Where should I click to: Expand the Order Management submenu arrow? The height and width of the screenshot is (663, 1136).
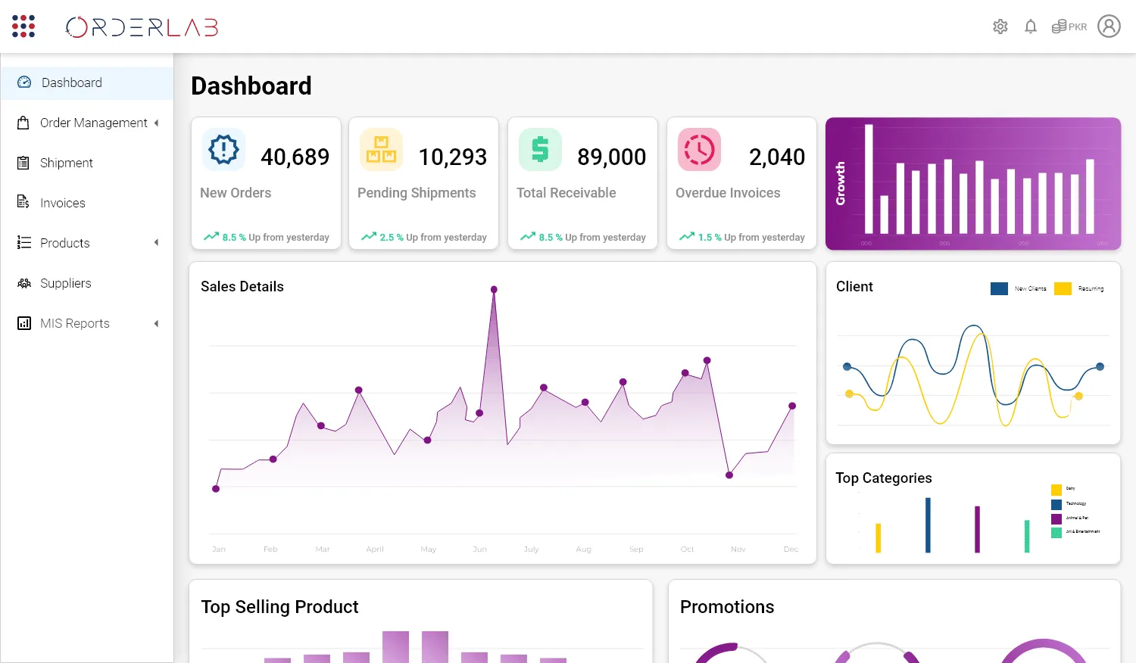(157, 123)
